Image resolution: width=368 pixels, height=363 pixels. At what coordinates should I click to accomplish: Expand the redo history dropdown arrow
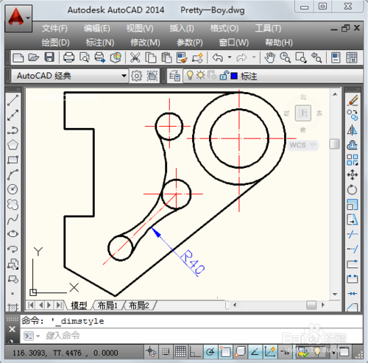pyautogui.click(x=254, y=57)
